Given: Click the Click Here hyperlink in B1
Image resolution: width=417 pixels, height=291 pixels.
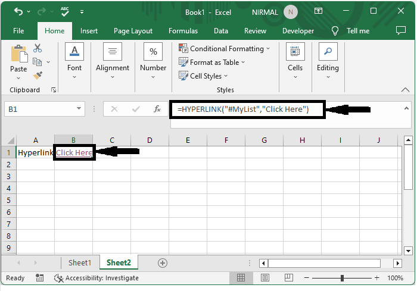Looking at the screenshot, I should click(x=74, y=152).
